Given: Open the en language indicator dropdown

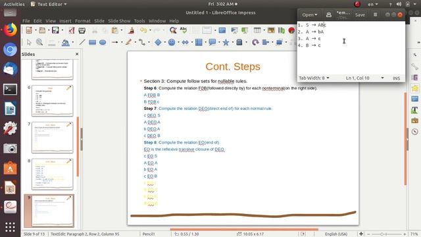Looking at the screenshot, I should tap(373, 4).
